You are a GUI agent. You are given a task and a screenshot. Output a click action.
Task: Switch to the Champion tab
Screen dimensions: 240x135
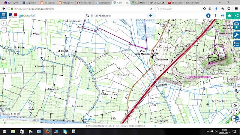(x=102, y=3)
